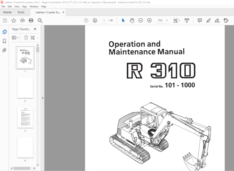Click the page number input field
Viewport: 234px width, 171px height.
coord(104,20)
